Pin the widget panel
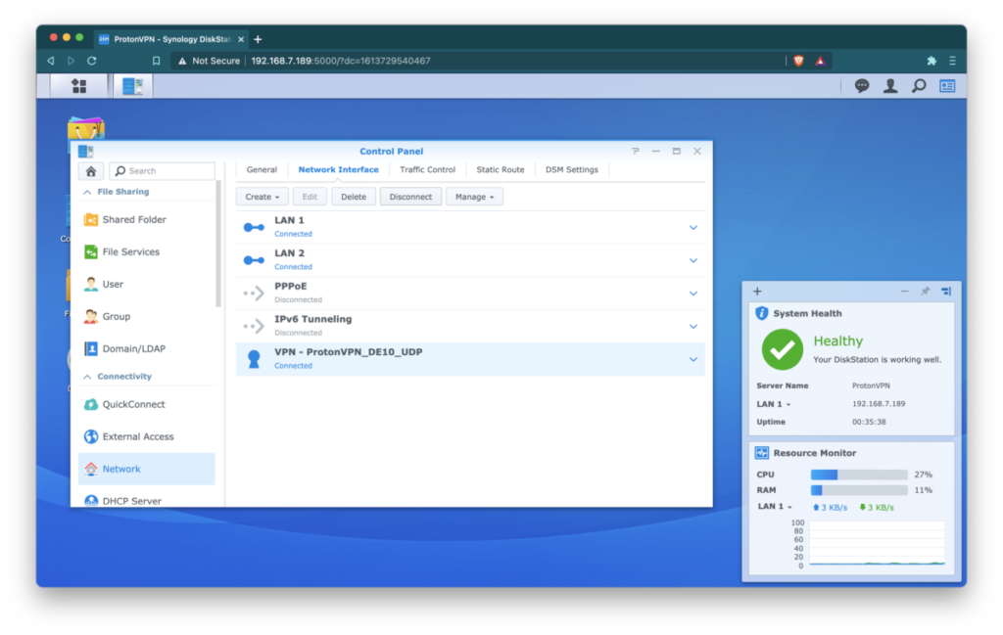This screenshot has height=635, width=1003. tap(925, 292)
